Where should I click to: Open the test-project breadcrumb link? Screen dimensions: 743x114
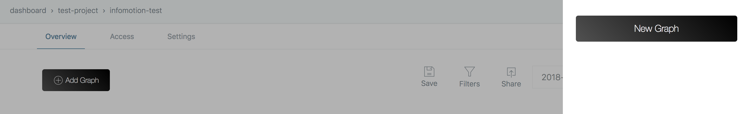click(78, 11)
